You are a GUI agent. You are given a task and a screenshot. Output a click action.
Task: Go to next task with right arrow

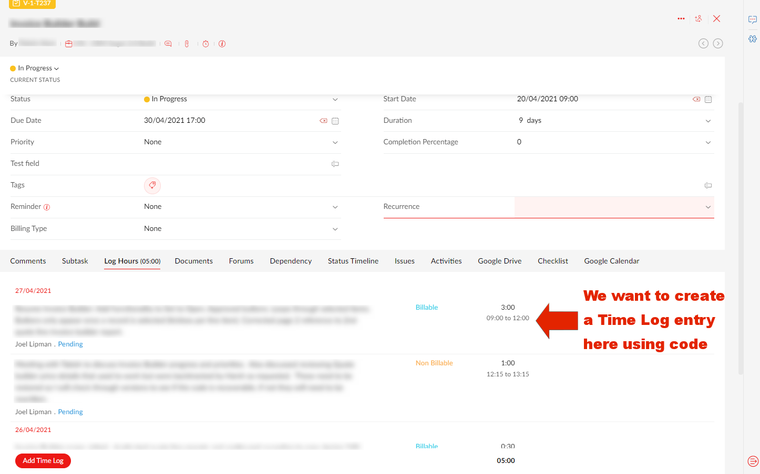[x=718, y=44]
